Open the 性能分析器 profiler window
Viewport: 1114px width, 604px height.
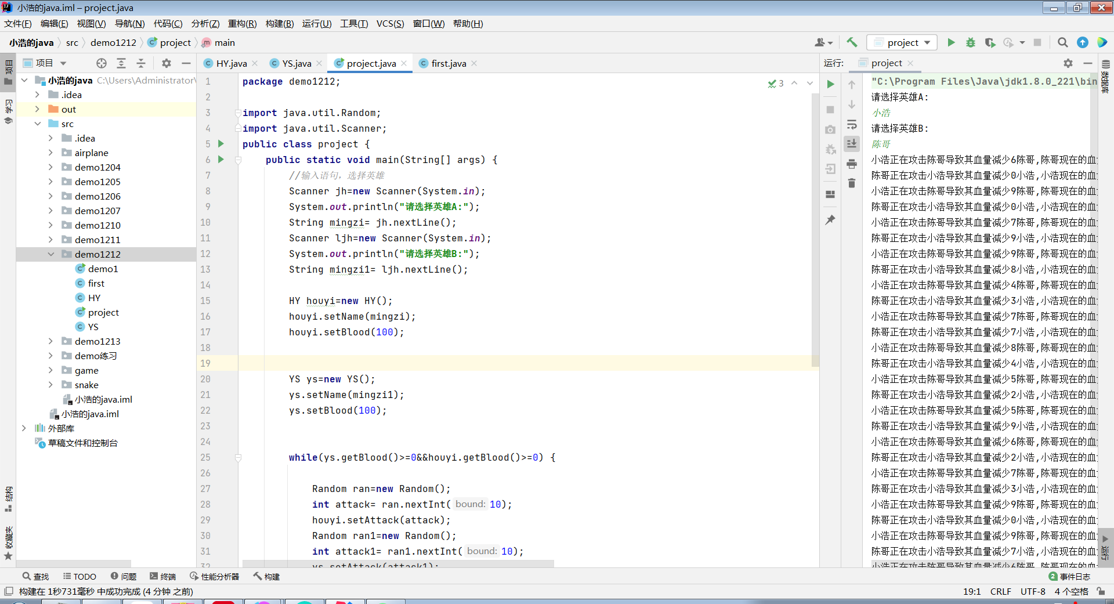click(x=214, y=576)
